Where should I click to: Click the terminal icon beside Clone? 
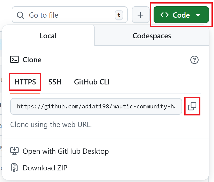tap(14, 60)
